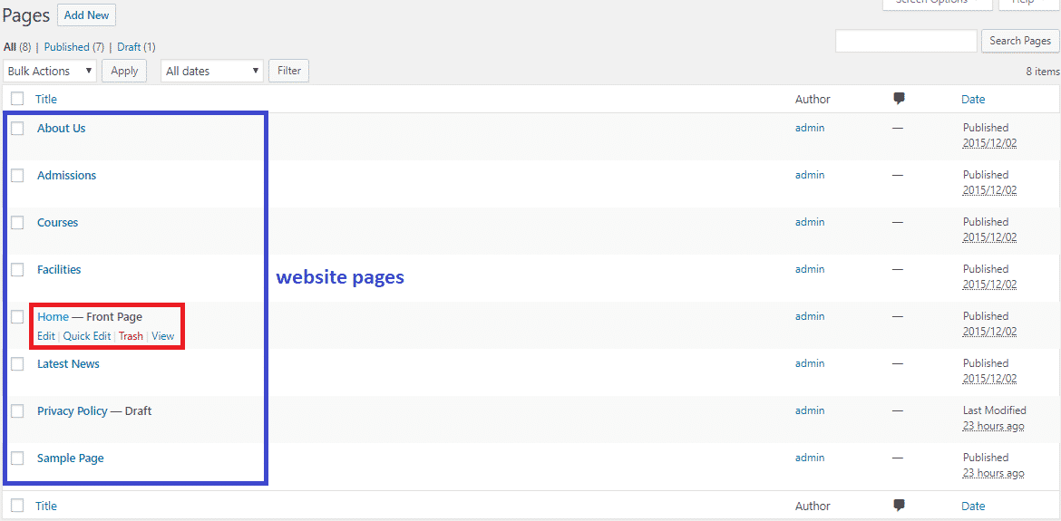
Task: Tick the select-all checkbox in the header row
Action: click(x=17, y=99)
